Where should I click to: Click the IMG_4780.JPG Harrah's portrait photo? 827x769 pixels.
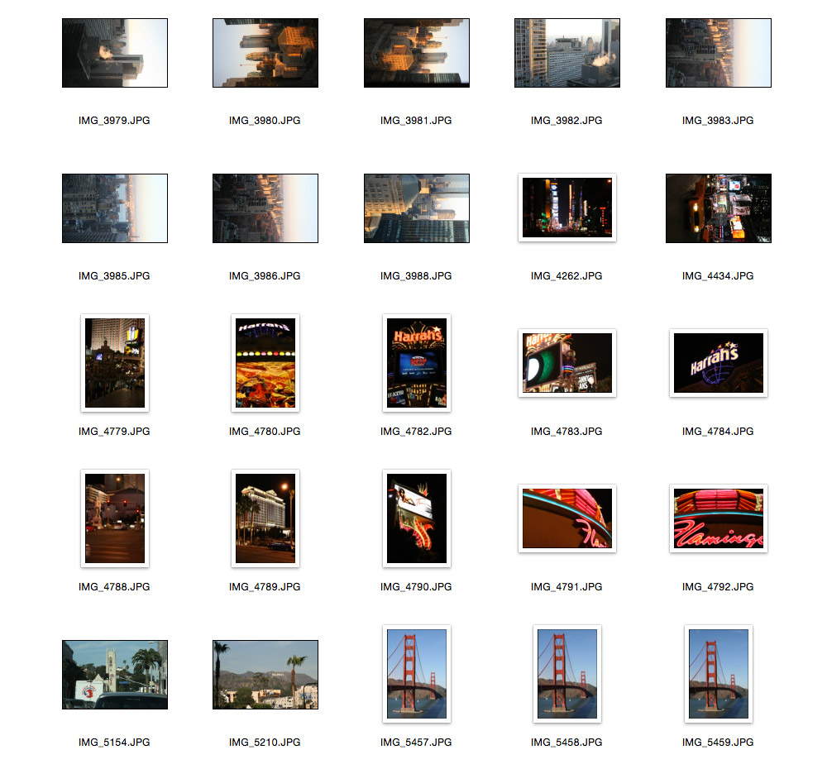click(265, 362)
